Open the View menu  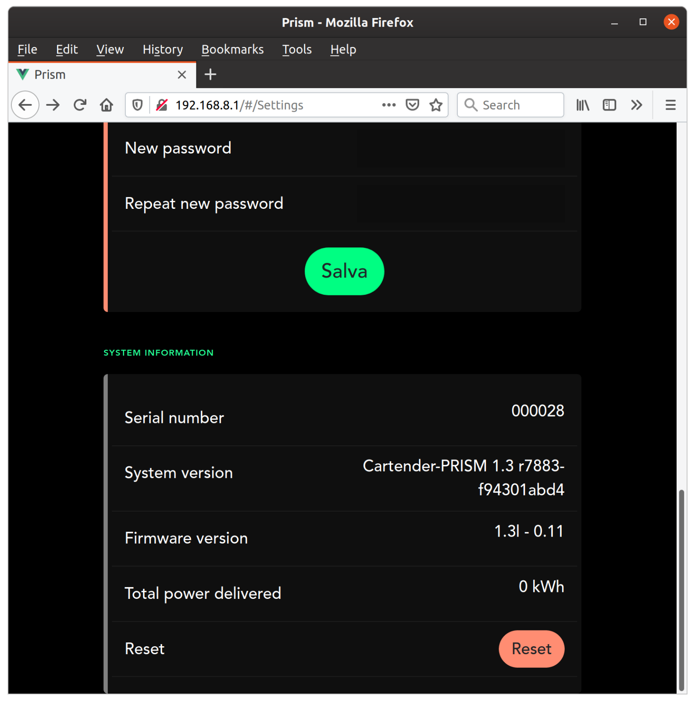[110, 49]
